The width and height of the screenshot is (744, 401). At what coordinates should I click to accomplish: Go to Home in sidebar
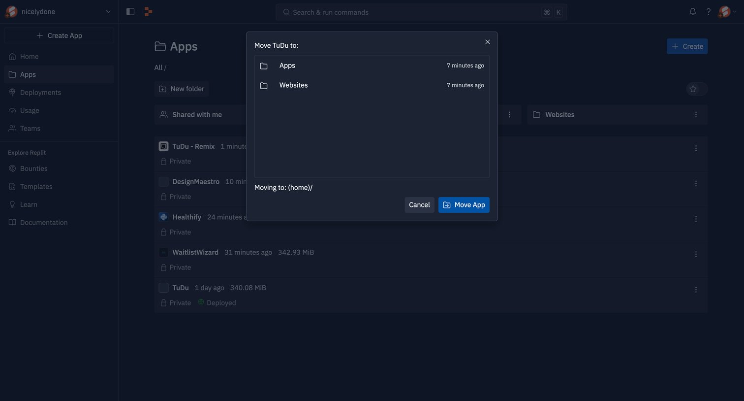tap(59, 57)
